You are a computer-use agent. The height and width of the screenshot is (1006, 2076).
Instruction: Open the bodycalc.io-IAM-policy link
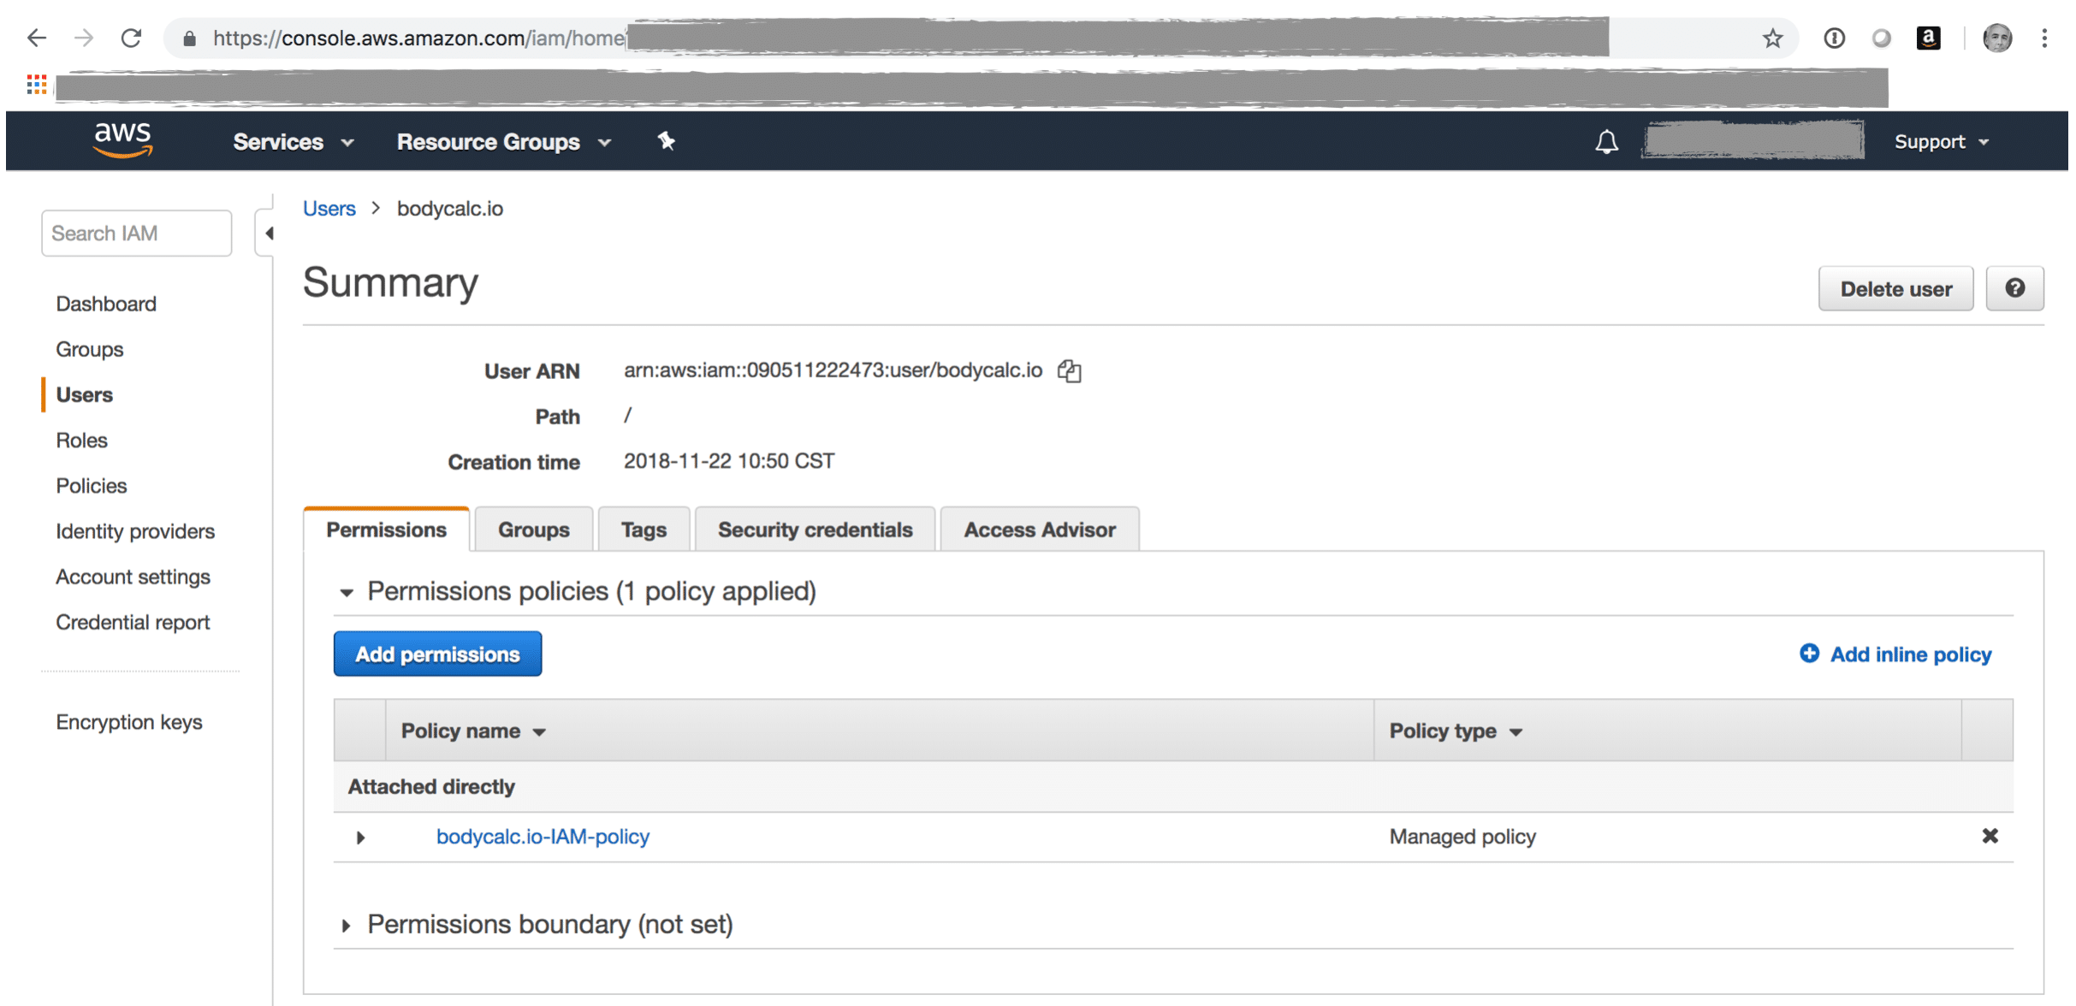click(543, 836)
